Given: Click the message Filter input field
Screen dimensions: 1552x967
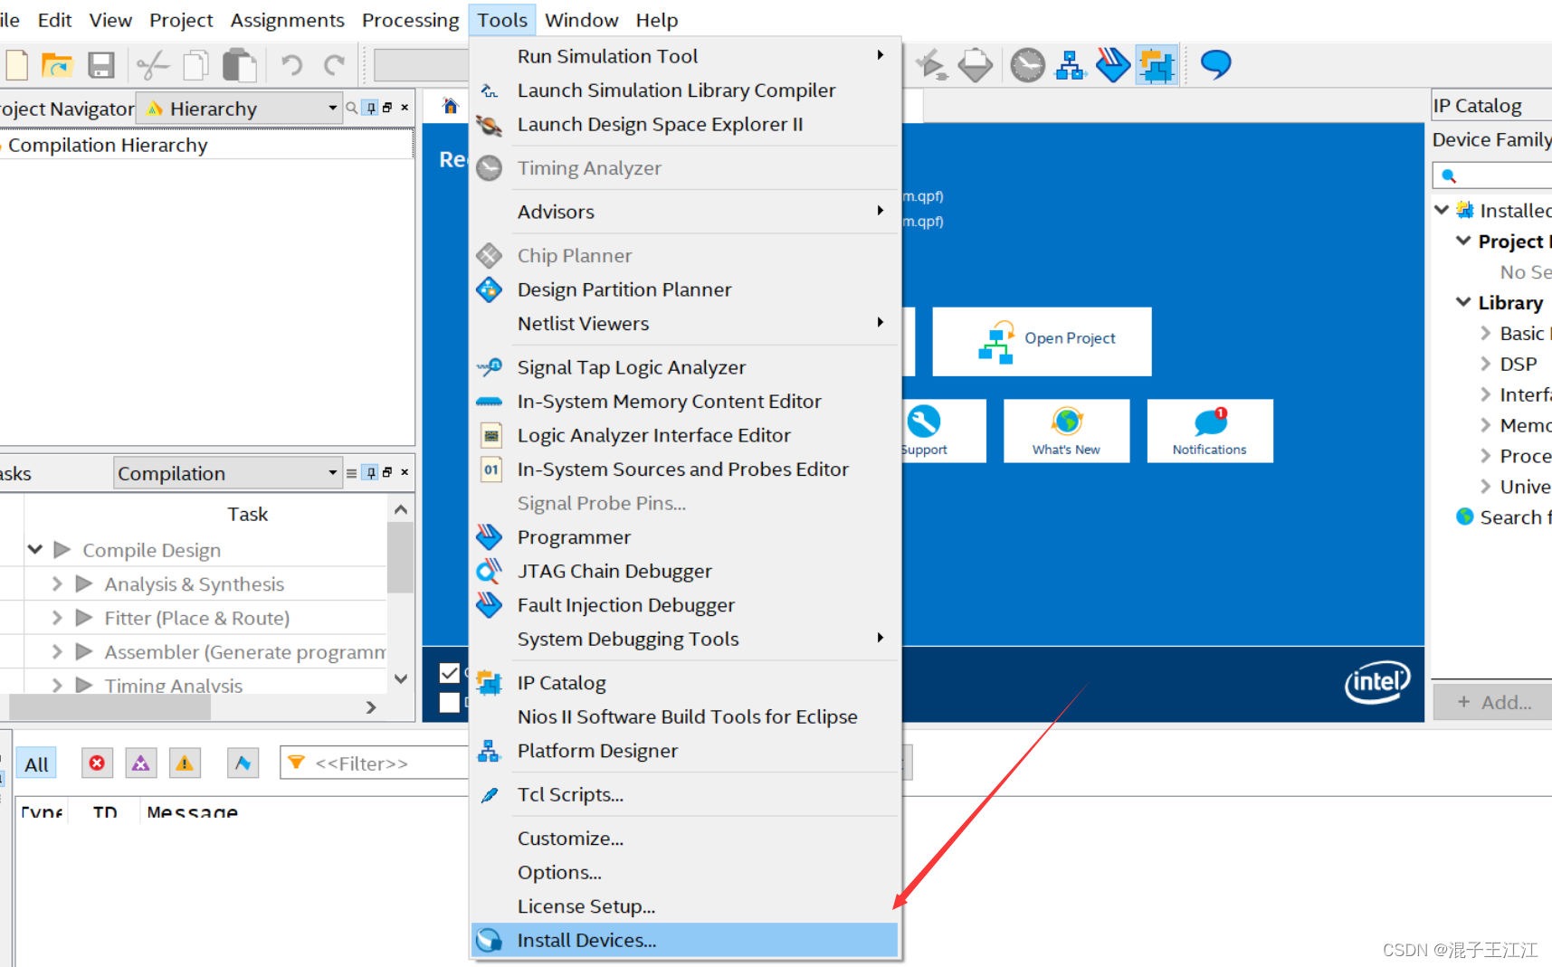Looking at the screenshot, I should (376, 763).
